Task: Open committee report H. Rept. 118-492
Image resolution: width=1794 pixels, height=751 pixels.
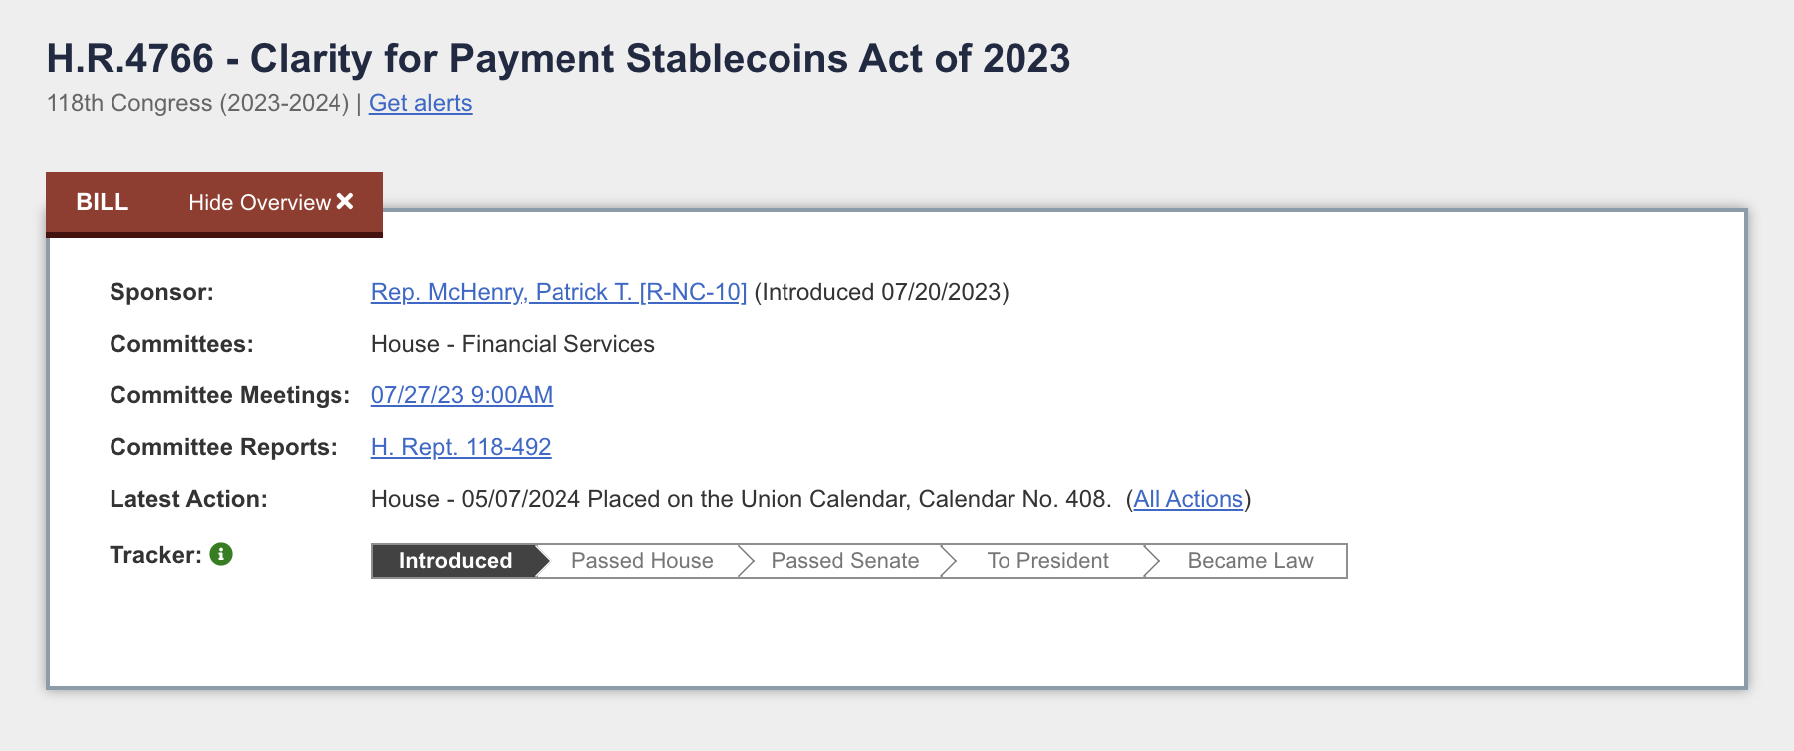Action: pyautogui.click(x=461, y=447)
